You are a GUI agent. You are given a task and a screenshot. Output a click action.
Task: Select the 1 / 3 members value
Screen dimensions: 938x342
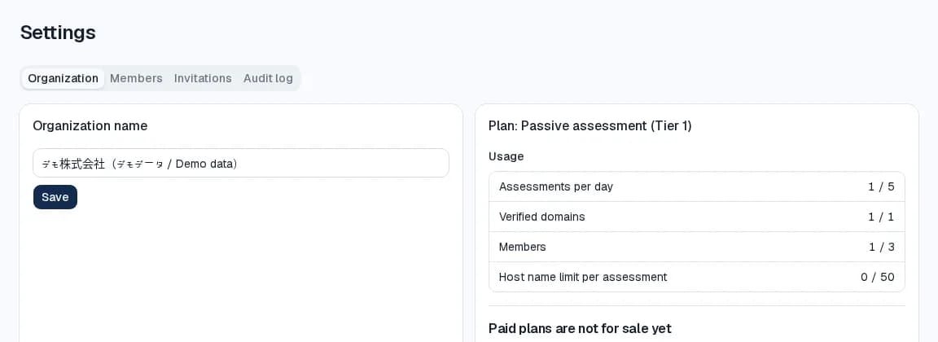click(882, 247)
